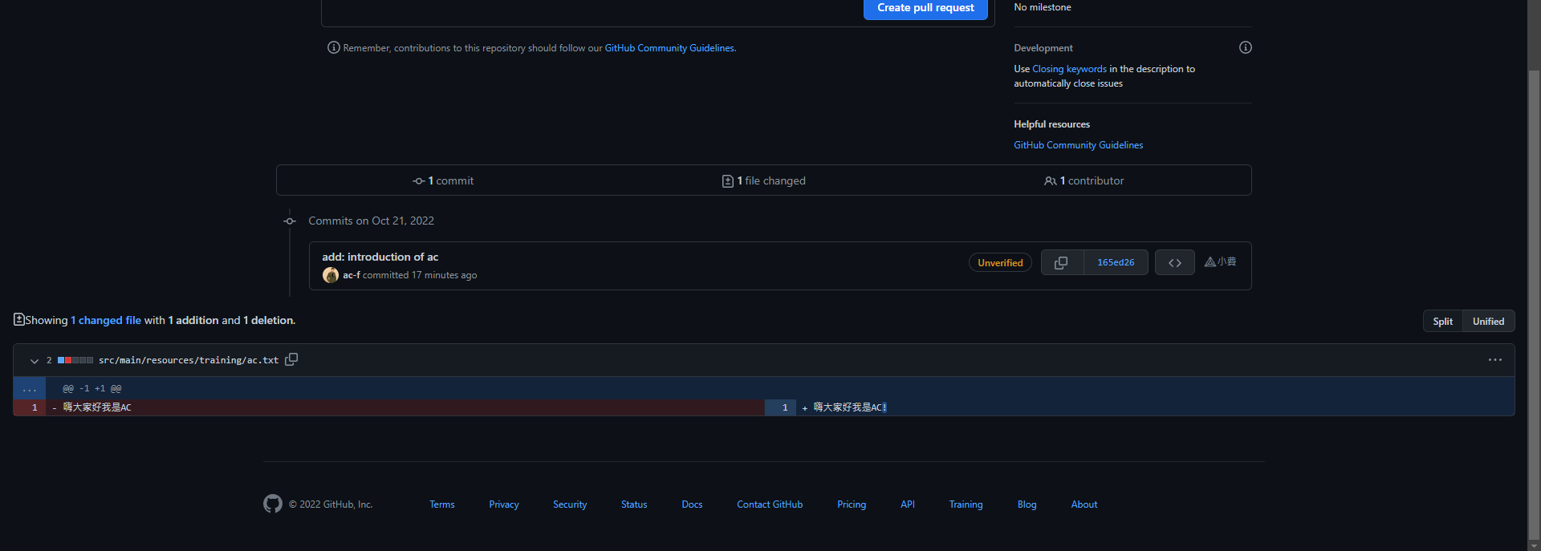This screenshot has height=551, width=1541.
Task: Copy the ac.txt file path icon
Action: (x=291, y=359)
